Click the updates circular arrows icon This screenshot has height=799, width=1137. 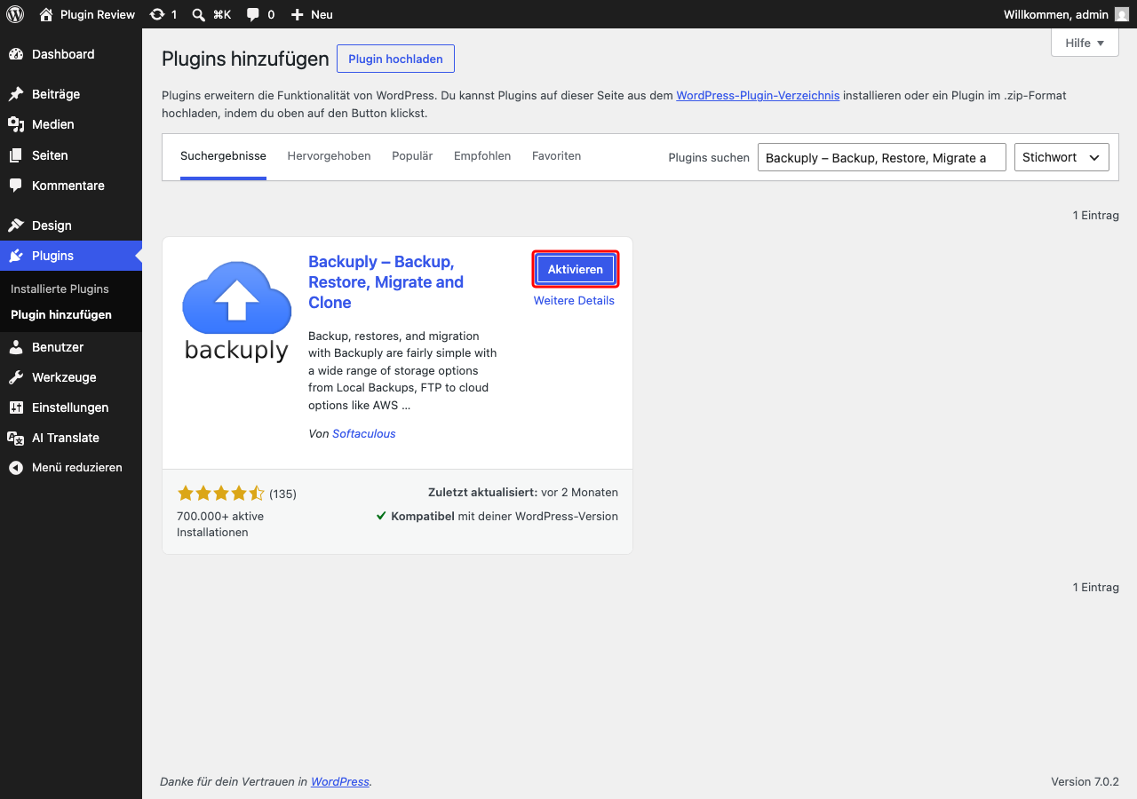point(157,14)
